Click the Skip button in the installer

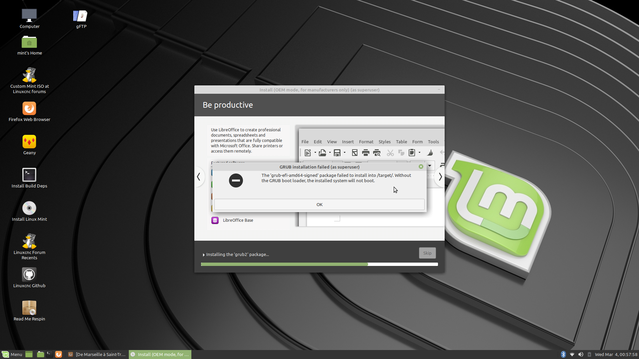click(x=427, y=253)
